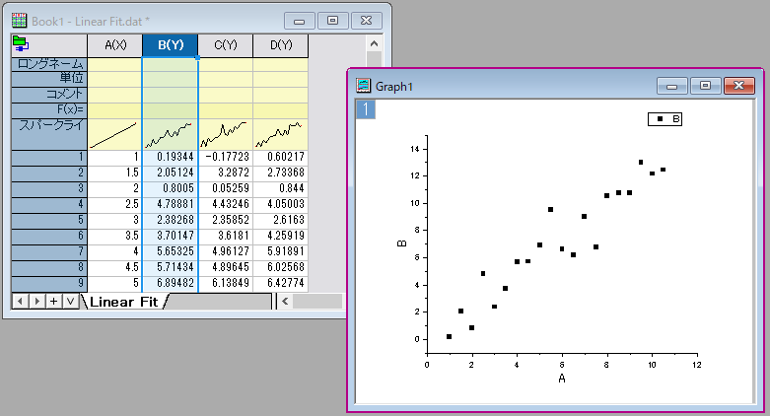The height and width of the screenshot is (416, 770).
Task: Maximize the Book1 workbook window
Action: click(332, 21)
